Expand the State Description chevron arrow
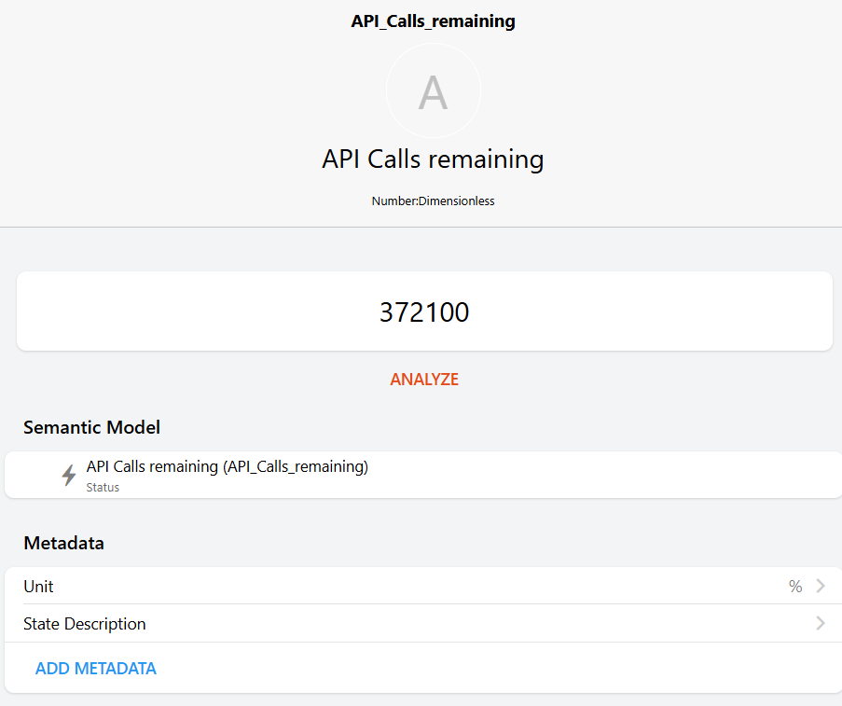Screen dimensions: 842x706 pos(821,623)
